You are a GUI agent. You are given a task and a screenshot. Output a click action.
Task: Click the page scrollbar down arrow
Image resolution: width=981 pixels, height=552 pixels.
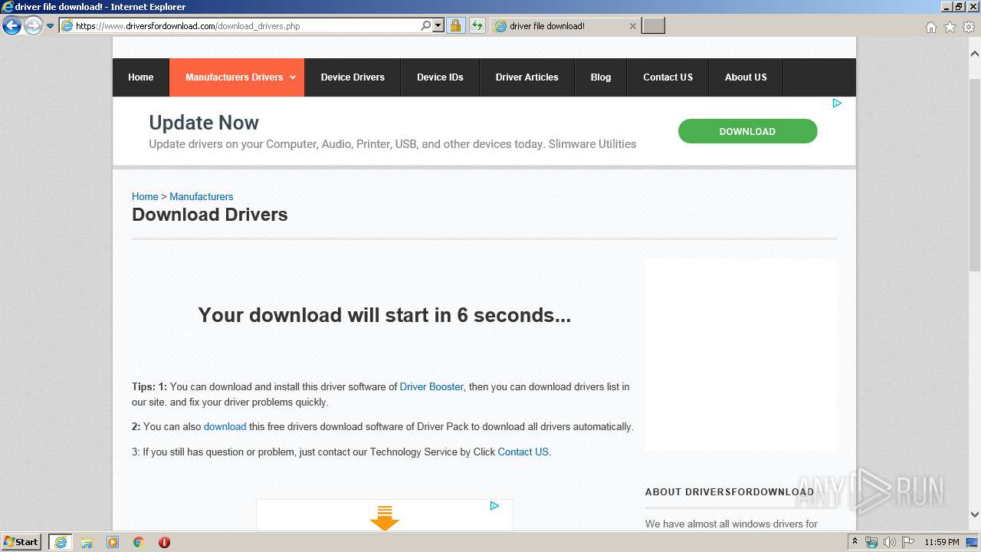click(x=975, y=514)
